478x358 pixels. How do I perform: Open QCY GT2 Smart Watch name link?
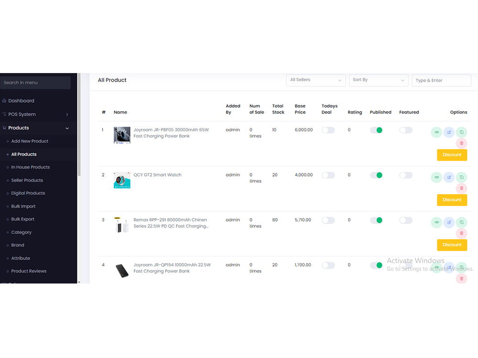(x=157, y=175)
